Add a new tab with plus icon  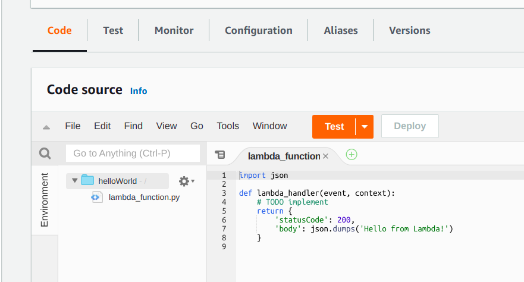352,155
